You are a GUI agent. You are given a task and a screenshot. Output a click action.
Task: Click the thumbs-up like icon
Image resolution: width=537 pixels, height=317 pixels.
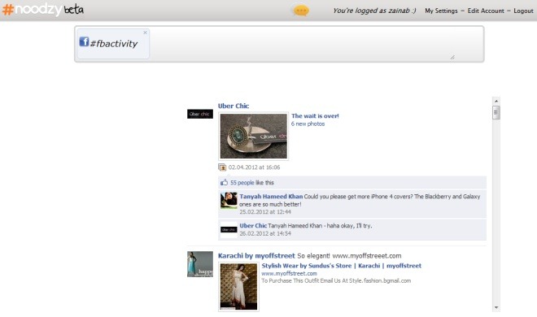point(224,182)
